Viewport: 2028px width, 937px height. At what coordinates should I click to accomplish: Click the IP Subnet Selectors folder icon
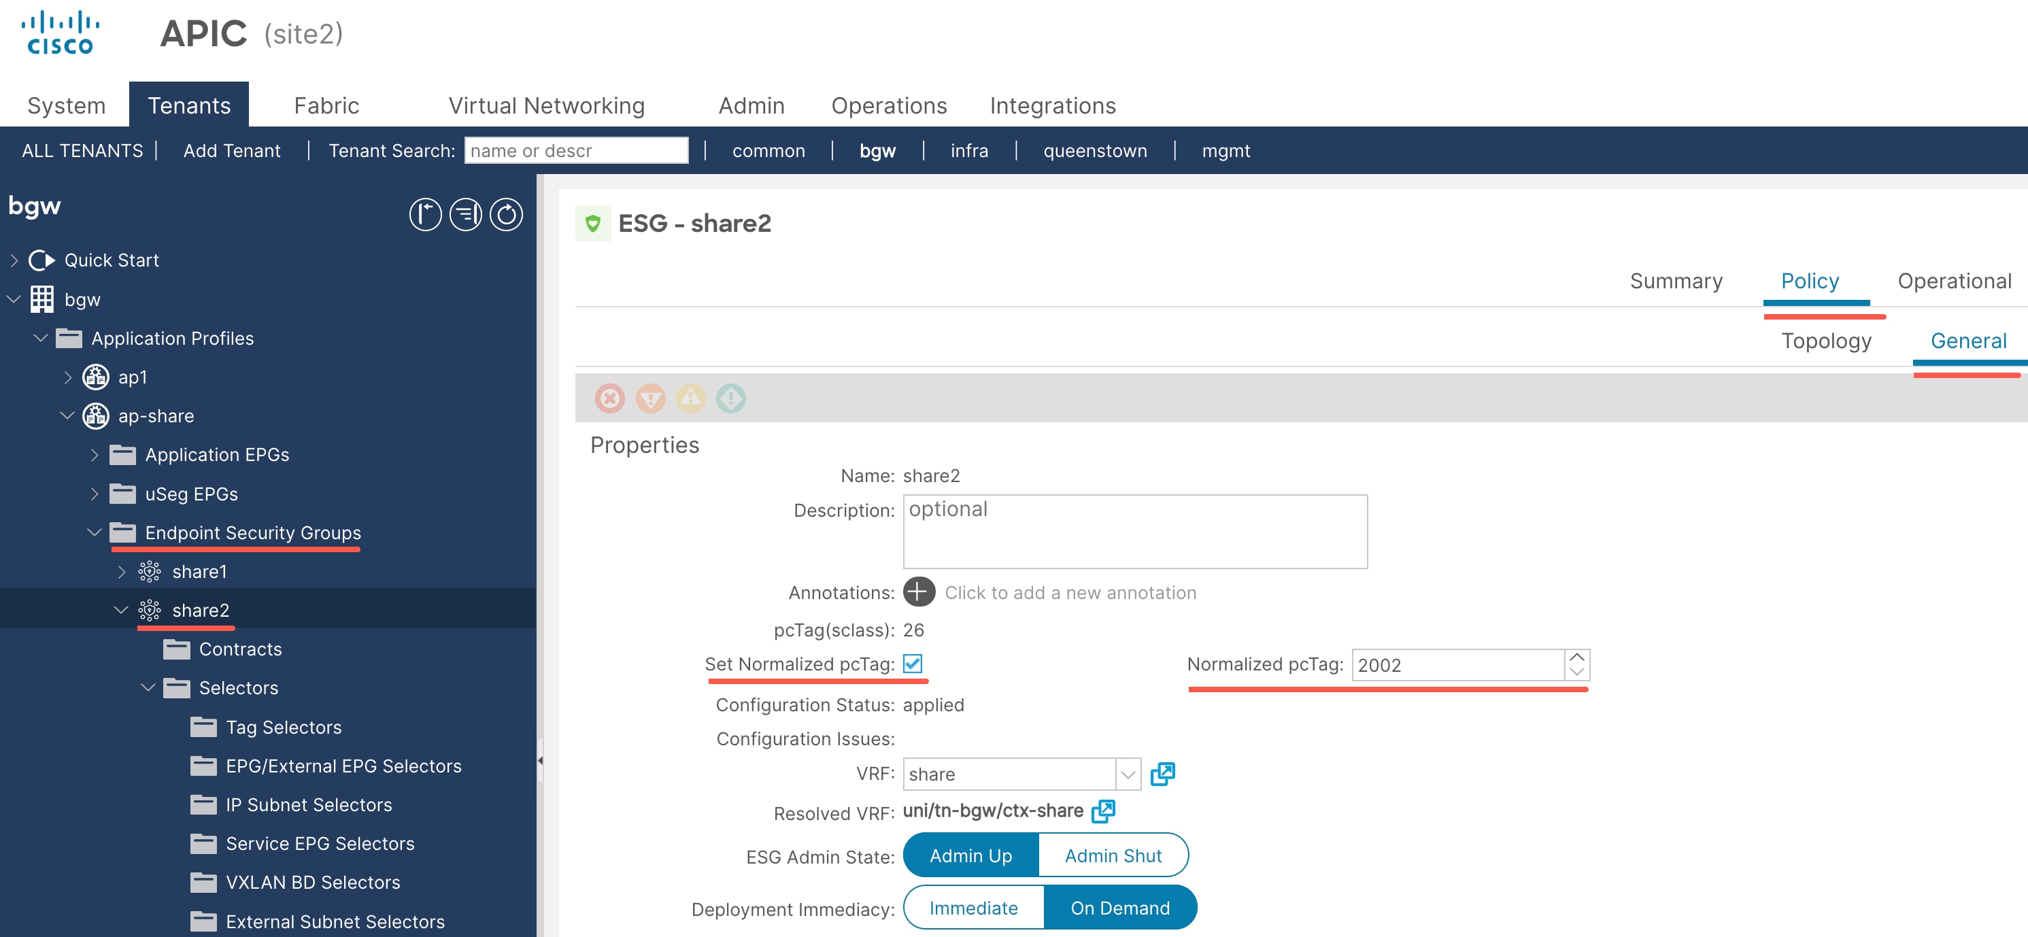pyautogui.click(x=203, y=804)
